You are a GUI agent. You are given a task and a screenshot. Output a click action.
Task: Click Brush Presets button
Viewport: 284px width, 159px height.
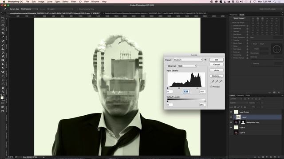pyautogui.click(x=239, y=19)
